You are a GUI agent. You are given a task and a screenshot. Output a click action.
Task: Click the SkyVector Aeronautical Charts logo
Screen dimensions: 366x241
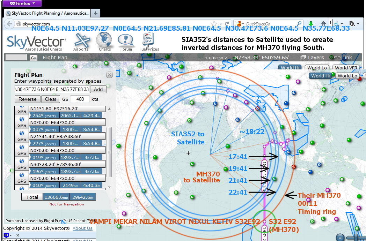pyautogui.click(x=37, y=43)
